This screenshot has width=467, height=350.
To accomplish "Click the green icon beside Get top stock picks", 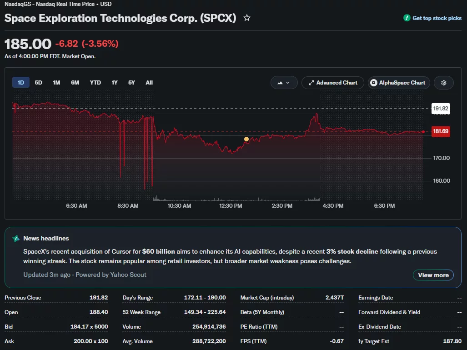I will pos(407,18).
